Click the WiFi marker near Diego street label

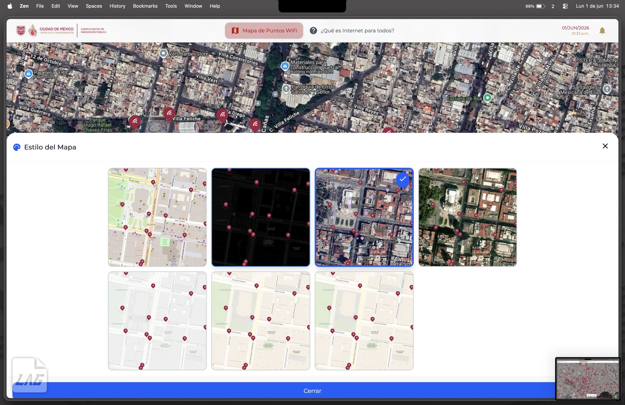tap(222, 115)
